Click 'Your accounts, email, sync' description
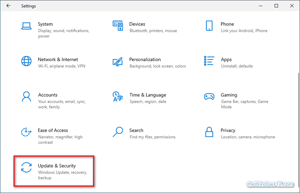Image resolution: width=300 pixels, height=193 pixels. pos(62,104)
